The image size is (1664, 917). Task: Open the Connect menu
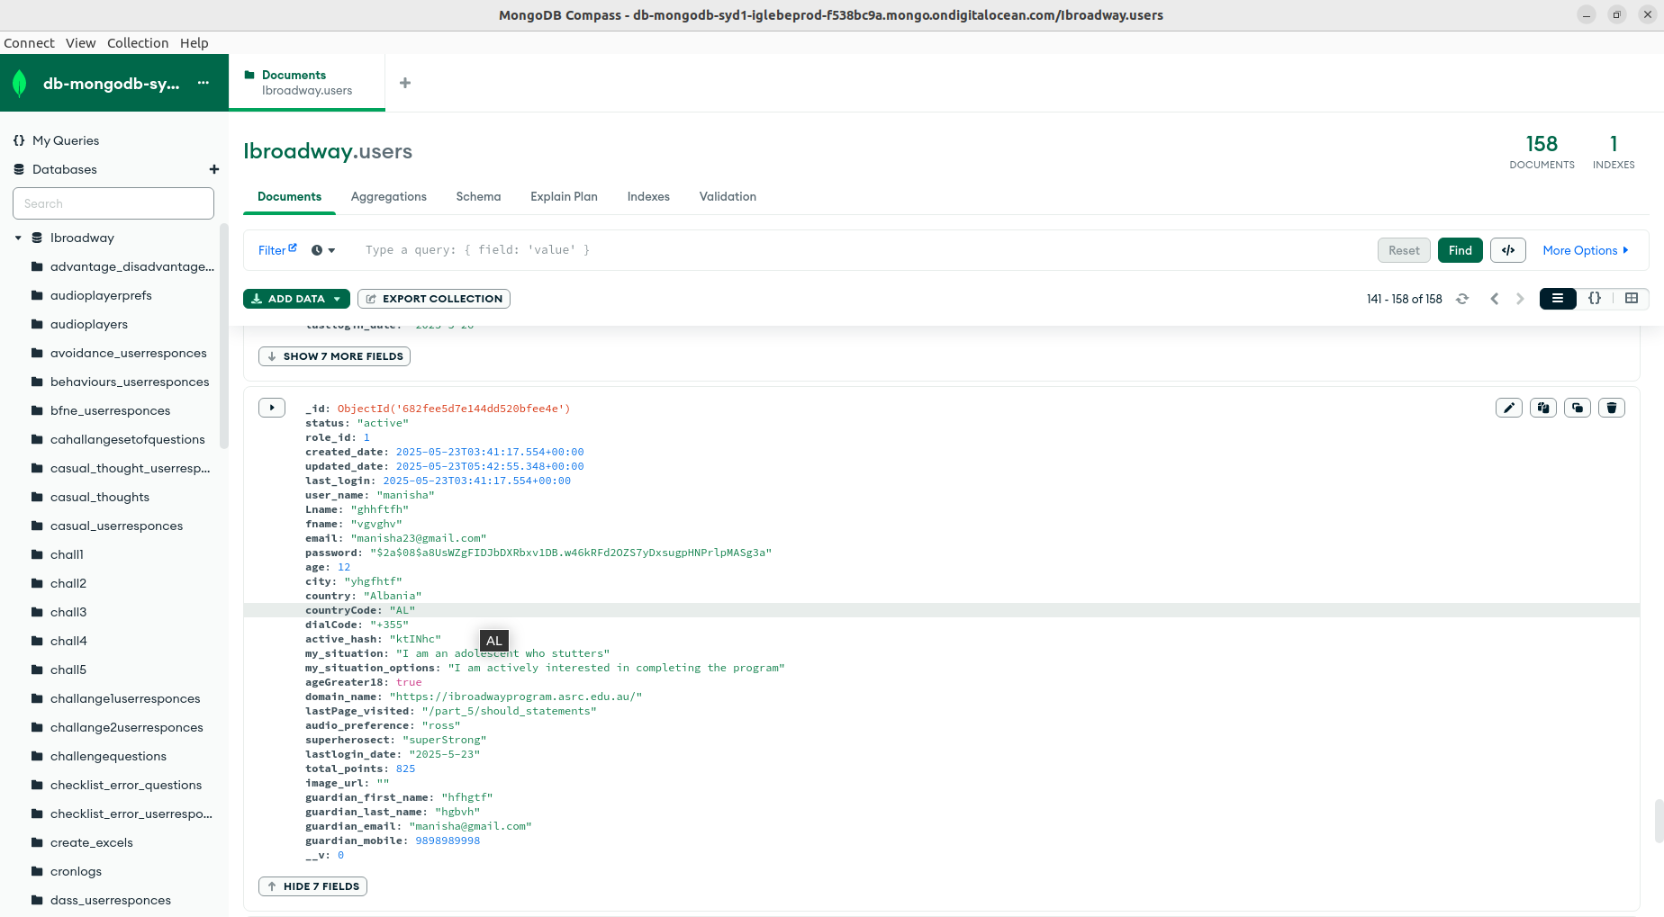tap(29, 43)
